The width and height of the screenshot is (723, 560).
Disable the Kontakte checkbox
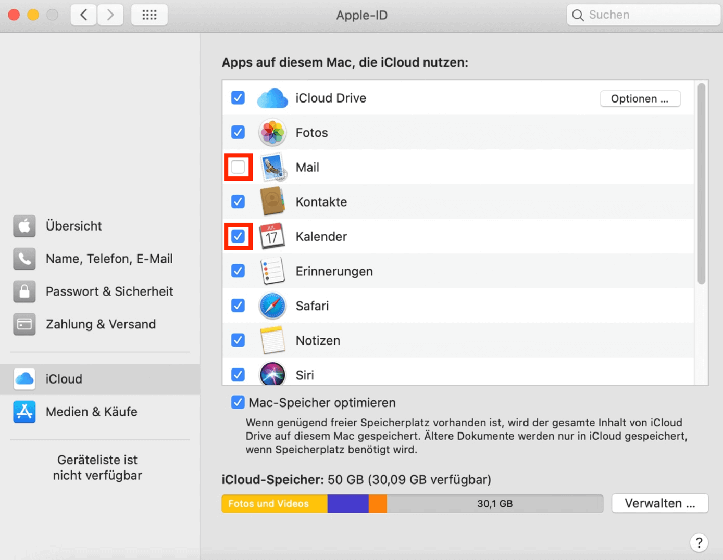click(238, 201)
